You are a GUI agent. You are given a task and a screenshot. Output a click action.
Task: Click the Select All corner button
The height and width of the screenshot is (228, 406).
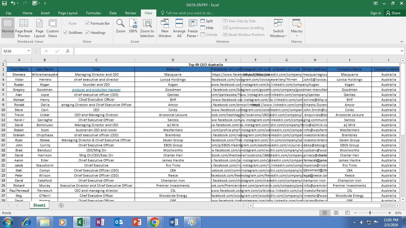(x=3, y=60)
